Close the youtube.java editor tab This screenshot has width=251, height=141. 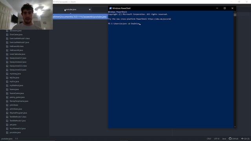(90, 9)
